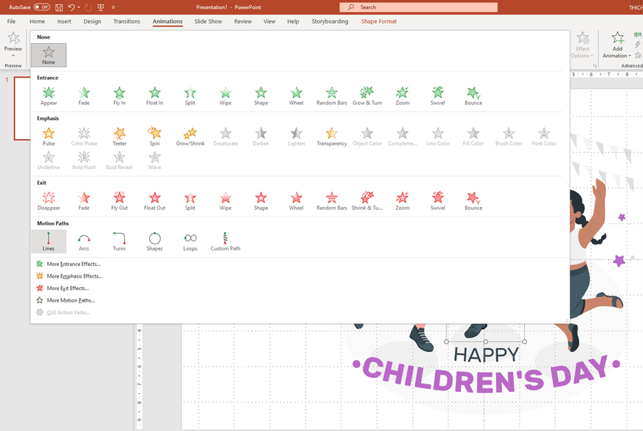Select the Custom Path motion path
Image resolution: width=643 pixels, height=431 pixels.
point(225,241)
